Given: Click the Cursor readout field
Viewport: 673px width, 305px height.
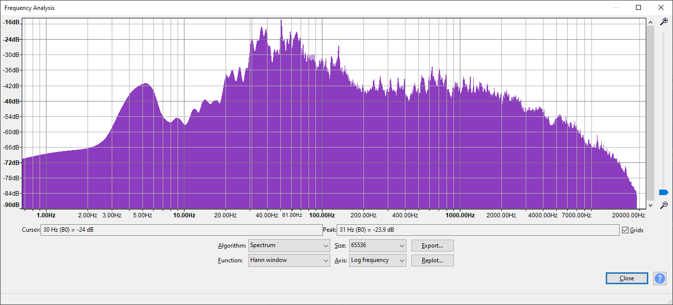Looking at the screenshot, I should (x=181, y=230).
